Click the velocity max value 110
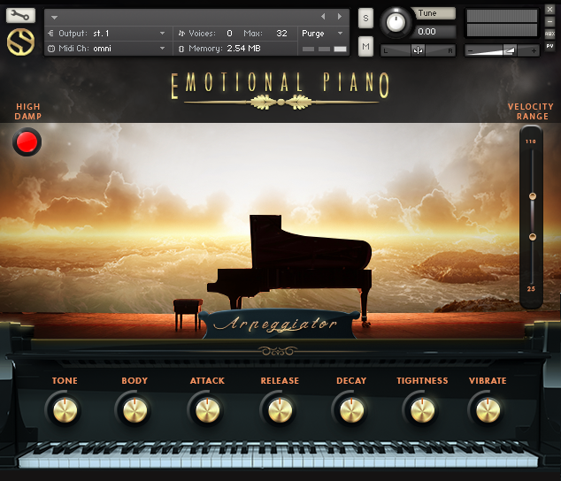Screen dimensions: 561x481 pyautogui.click(x=531, y=141)
